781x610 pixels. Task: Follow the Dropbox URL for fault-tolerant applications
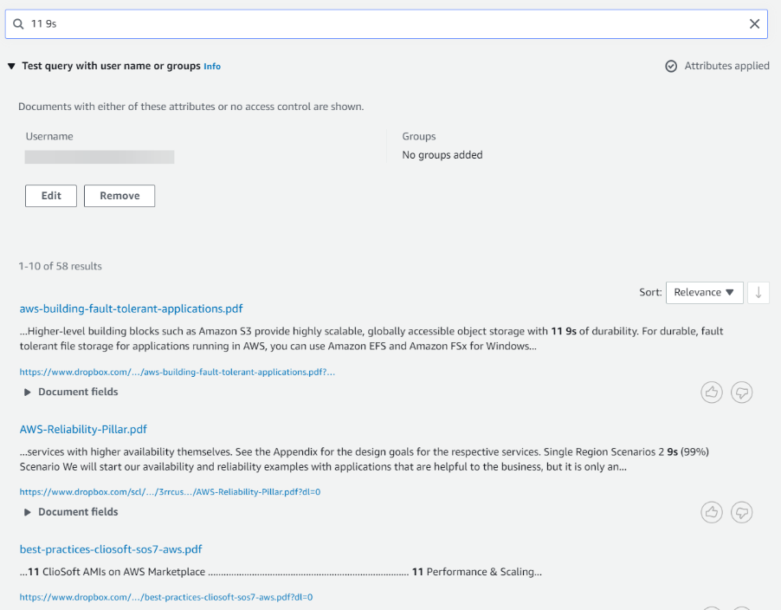click(x=177, y=372)
